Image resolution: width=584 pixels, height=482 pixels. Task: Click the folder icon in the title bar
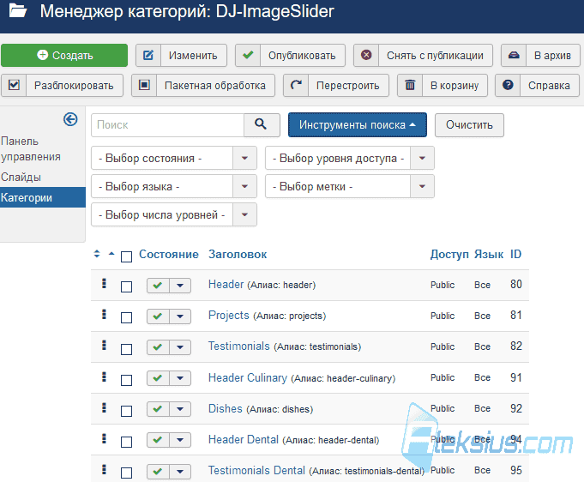pos(18,10)
